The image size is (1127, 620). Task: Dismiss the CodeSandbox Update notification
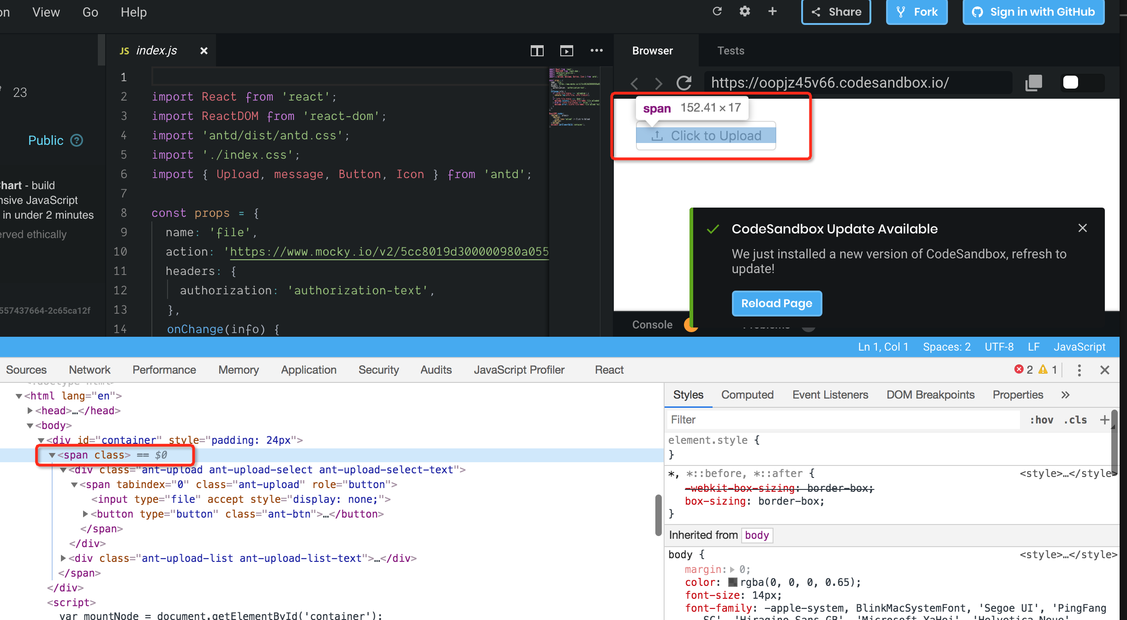1082,228
